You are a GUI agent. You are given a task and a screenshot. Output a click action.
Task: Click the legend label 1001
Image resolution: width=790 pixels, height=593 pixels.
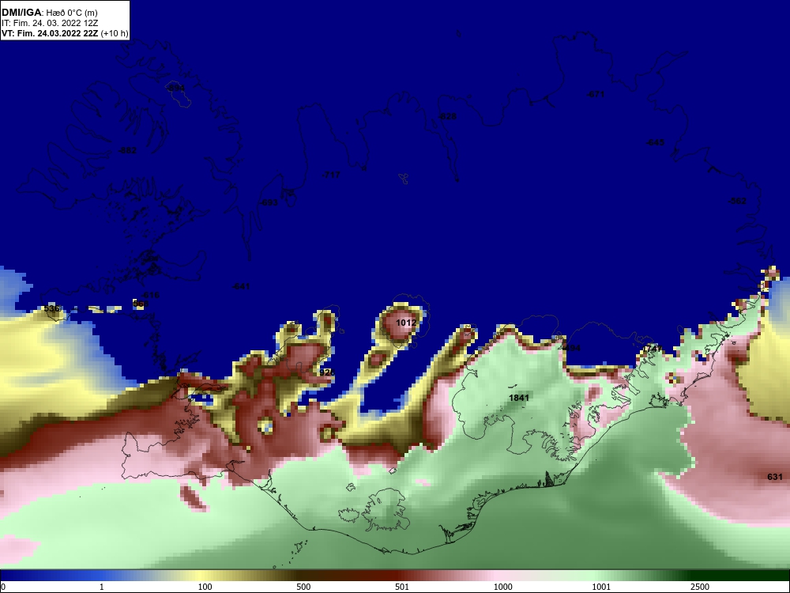click(x=601, y=587)
